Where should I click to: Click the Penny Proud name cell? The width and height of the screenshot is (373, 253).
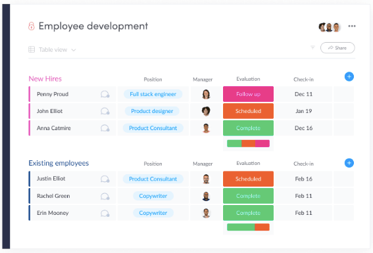click(x=72, y=94)
